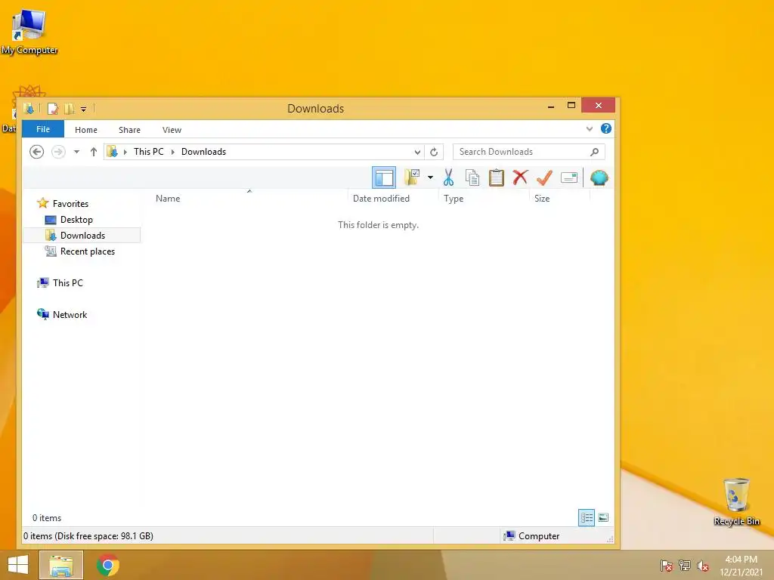Click the disk free space status text
This screenshot has width=774, height=580.
88,536
